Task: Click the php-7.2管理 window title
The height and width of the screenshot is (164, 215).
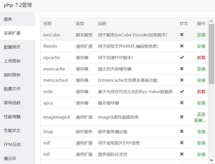Action: coord(18,5)
